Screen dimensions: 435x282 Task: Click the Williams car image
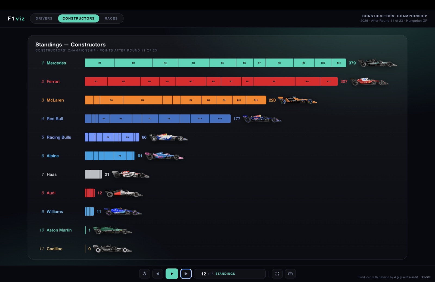pyautogui.click(x=123, y=212)
